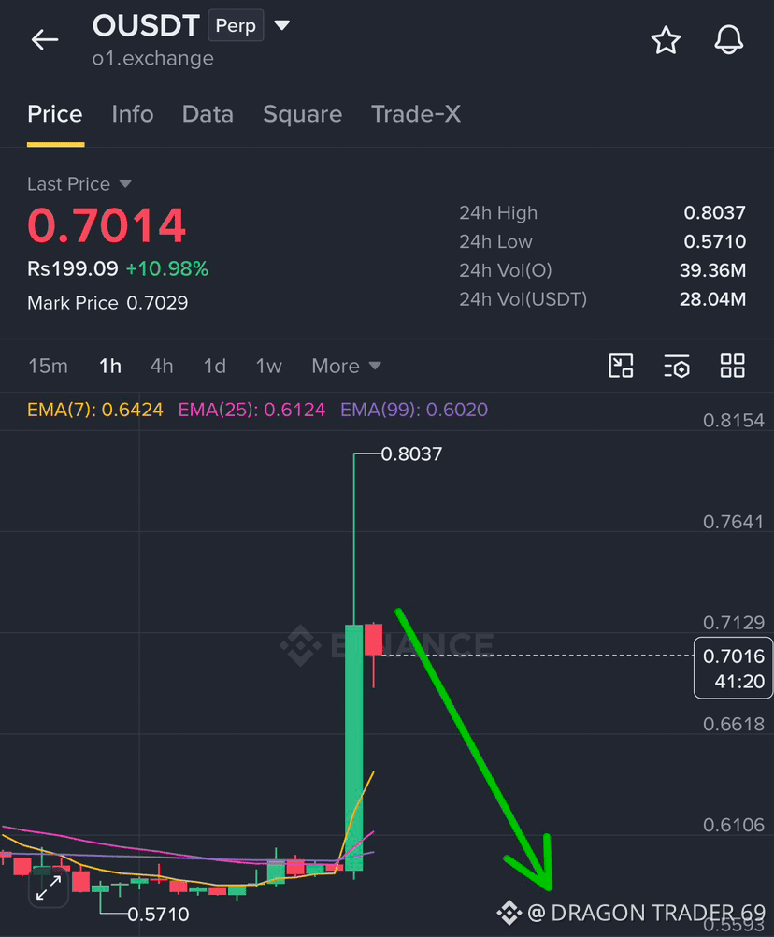Click the EMA(7): 0.6424 indicator label
This screenshot has width=774, height=937.
click(x=95, y=410)
